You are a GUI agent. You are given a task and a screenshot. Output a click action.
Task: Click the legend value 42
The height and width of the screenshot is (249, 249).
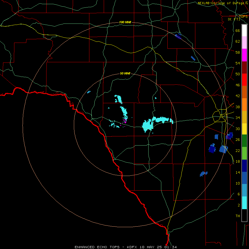tap(238, 96)
